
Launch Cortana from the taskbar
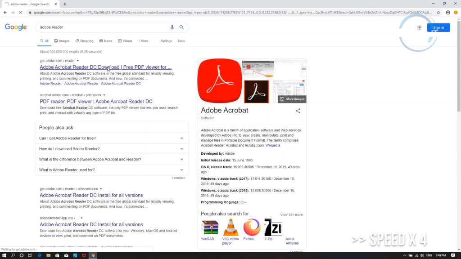[x=22, y=255]
